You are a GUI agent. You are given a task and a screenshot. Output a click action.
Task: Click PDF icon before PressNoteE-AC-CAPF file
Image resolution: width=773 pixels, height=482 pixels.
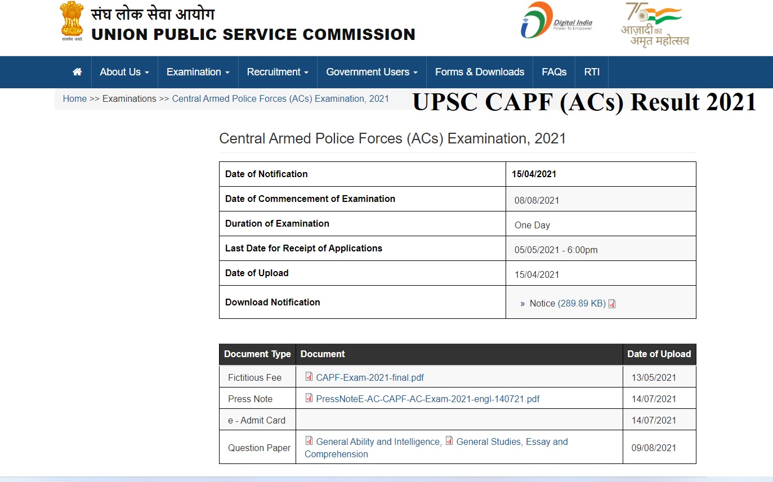[x=309, y=398]
